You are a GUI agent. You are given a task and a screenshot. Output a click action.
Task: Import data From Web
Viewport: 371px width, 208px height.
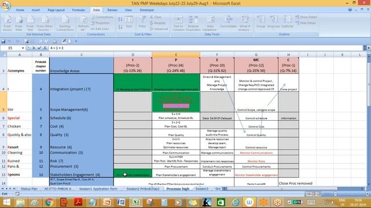coord(19,23)
